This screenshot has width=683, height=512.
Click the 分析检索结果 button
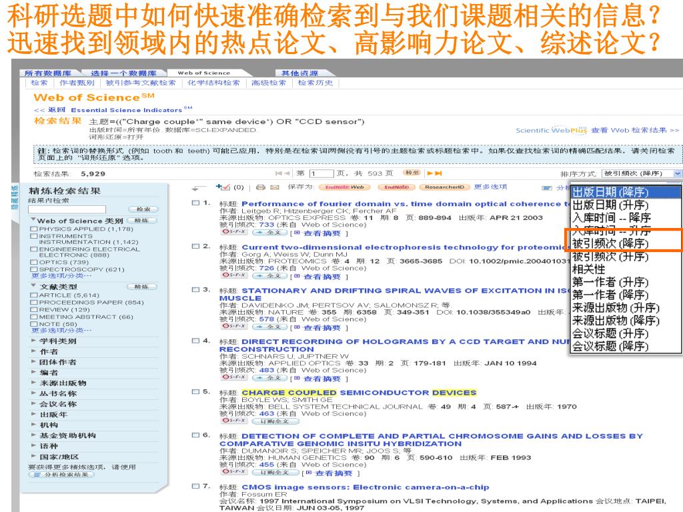coord(61,475)
